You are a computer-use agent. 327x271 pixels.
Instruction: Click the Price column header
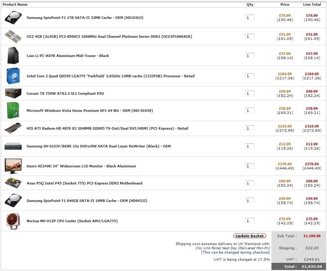pyautogui.click(x=285, y=5)
